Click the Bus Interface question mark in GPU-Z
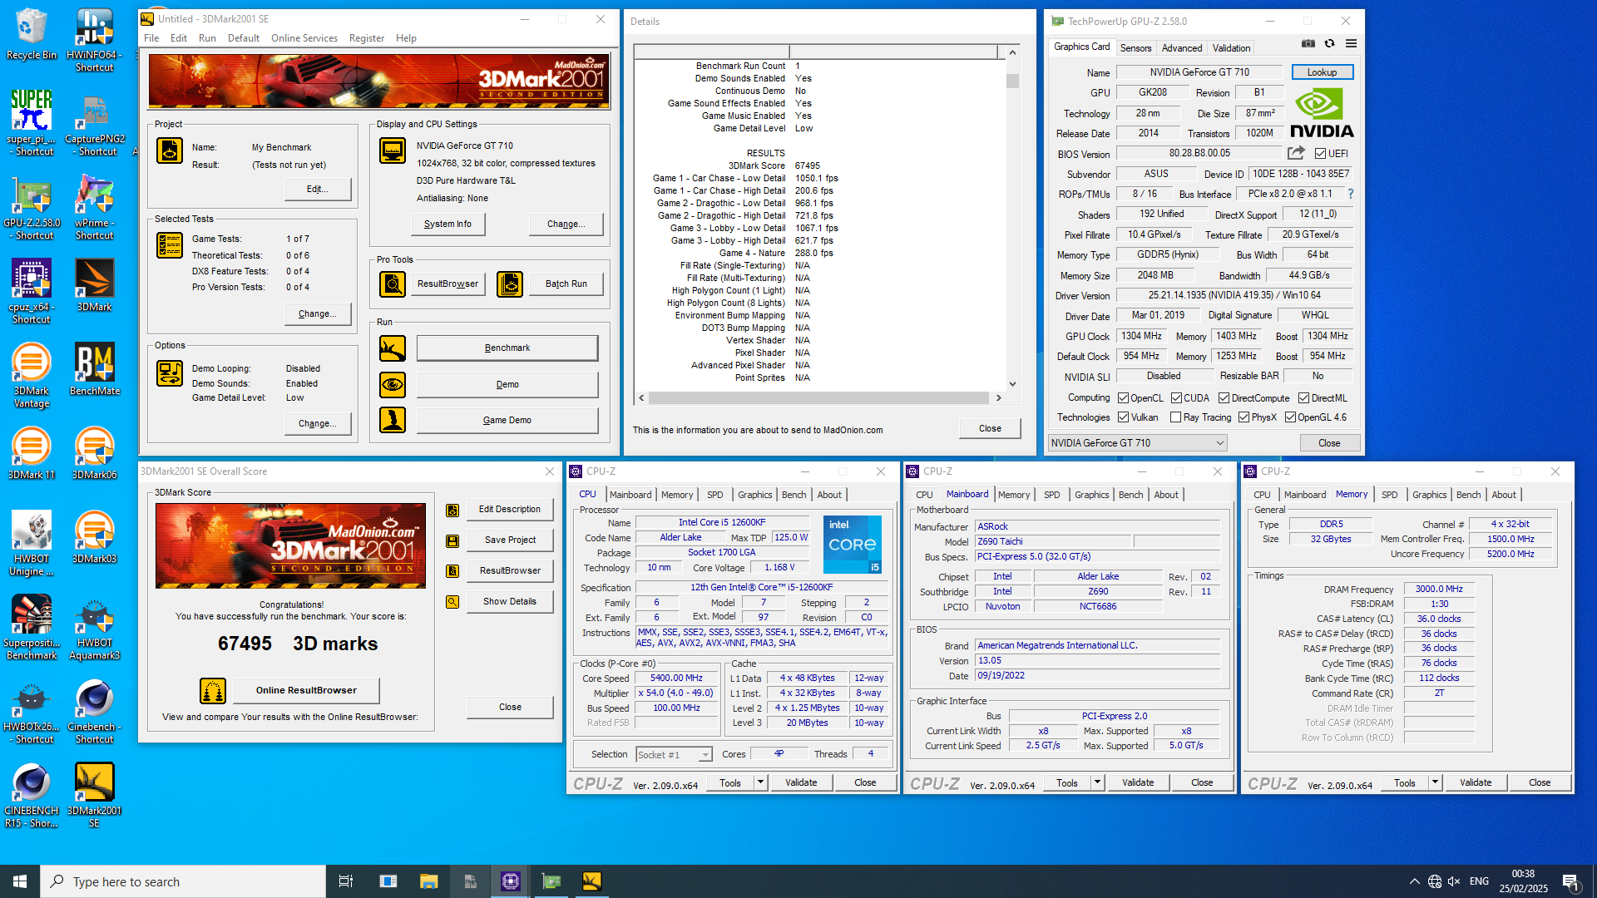Screen dimensions: 1597x898 (1350, 194)
